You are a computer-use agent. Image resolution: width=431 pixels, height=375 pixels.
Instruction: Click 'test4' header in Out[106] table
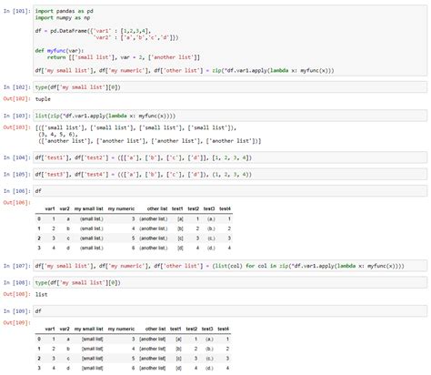[226, 208]
